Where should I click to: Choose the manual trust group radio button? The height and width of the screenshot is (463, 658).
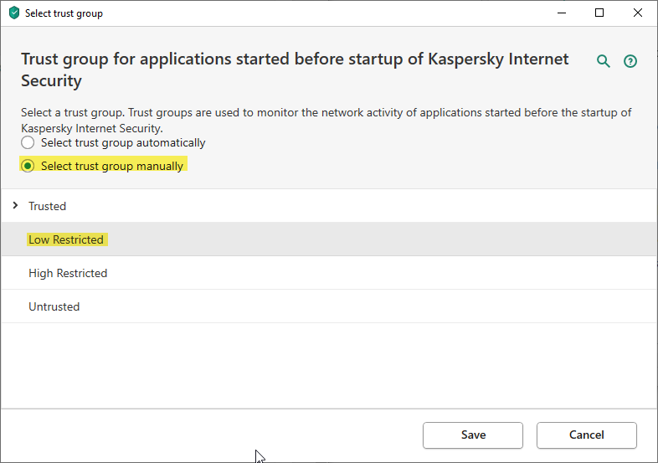click(28, 166)
